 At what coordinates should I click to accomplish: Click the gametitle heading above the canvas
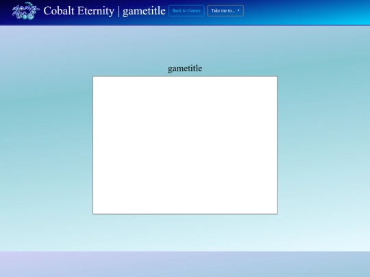[x=185, y=68]
